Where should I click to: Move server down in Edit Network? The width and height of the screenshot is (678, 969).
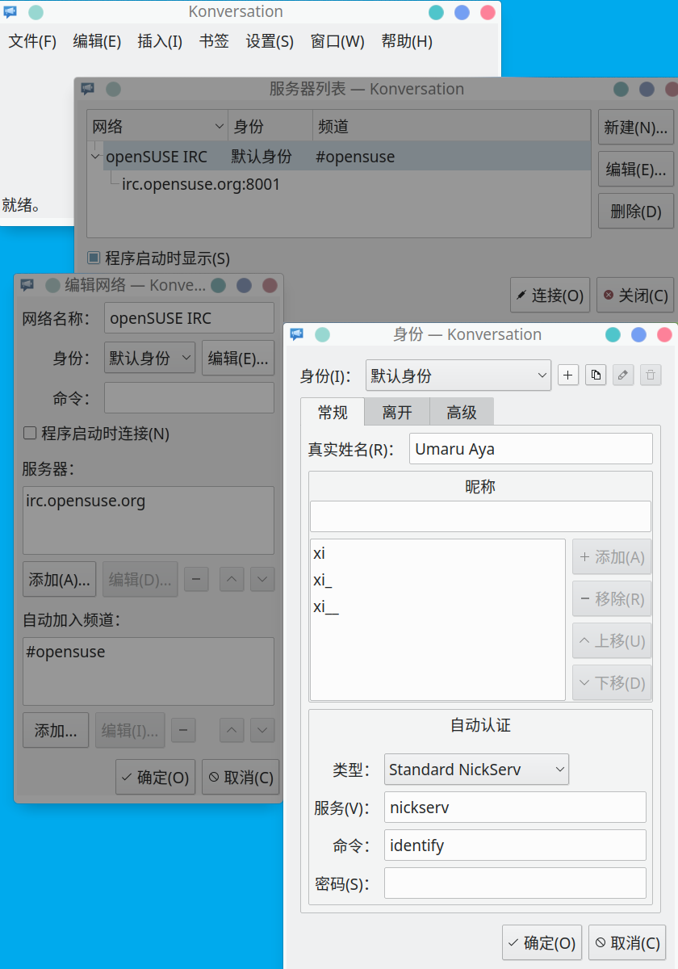point(262,579)
